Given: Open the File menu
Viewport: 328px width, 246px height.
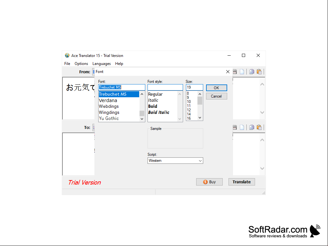Looking at the screenshot, I should tap(67, 64).
